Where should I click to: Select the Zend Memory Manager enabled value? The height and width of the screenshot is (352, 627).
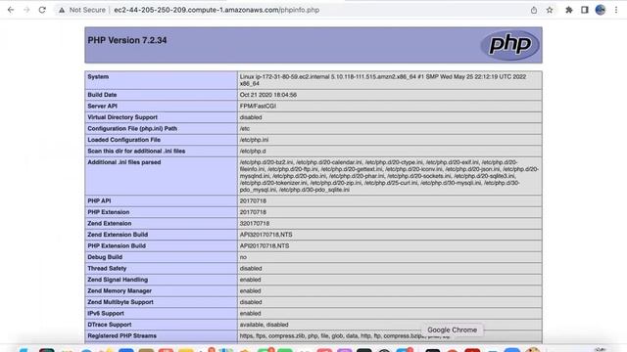click(x=251, y=291)
